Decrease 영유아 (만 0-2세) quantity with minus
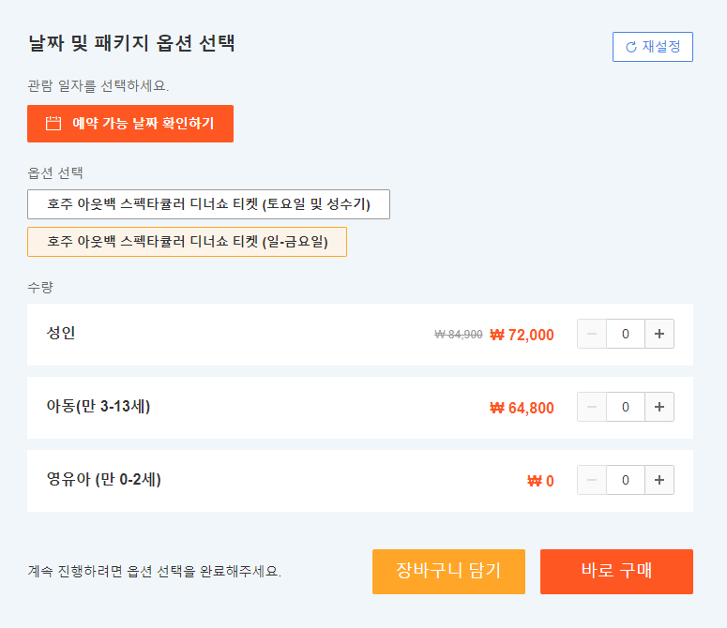This screenshot has height=628, width=727. pyautogui.click(x=592, y=480)
